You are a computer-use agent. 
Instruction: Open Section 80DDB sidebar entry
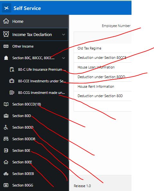(34, 139)
